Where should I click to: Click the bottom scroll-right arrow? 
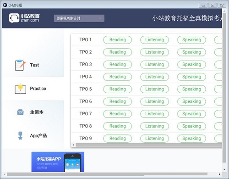tap(219, 174)
